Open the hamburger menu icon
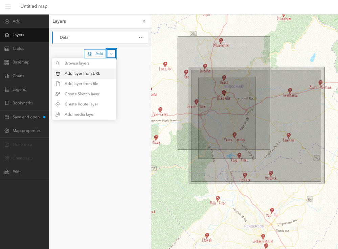The height and width of the screenshot is (249, 338). point(8,6)
